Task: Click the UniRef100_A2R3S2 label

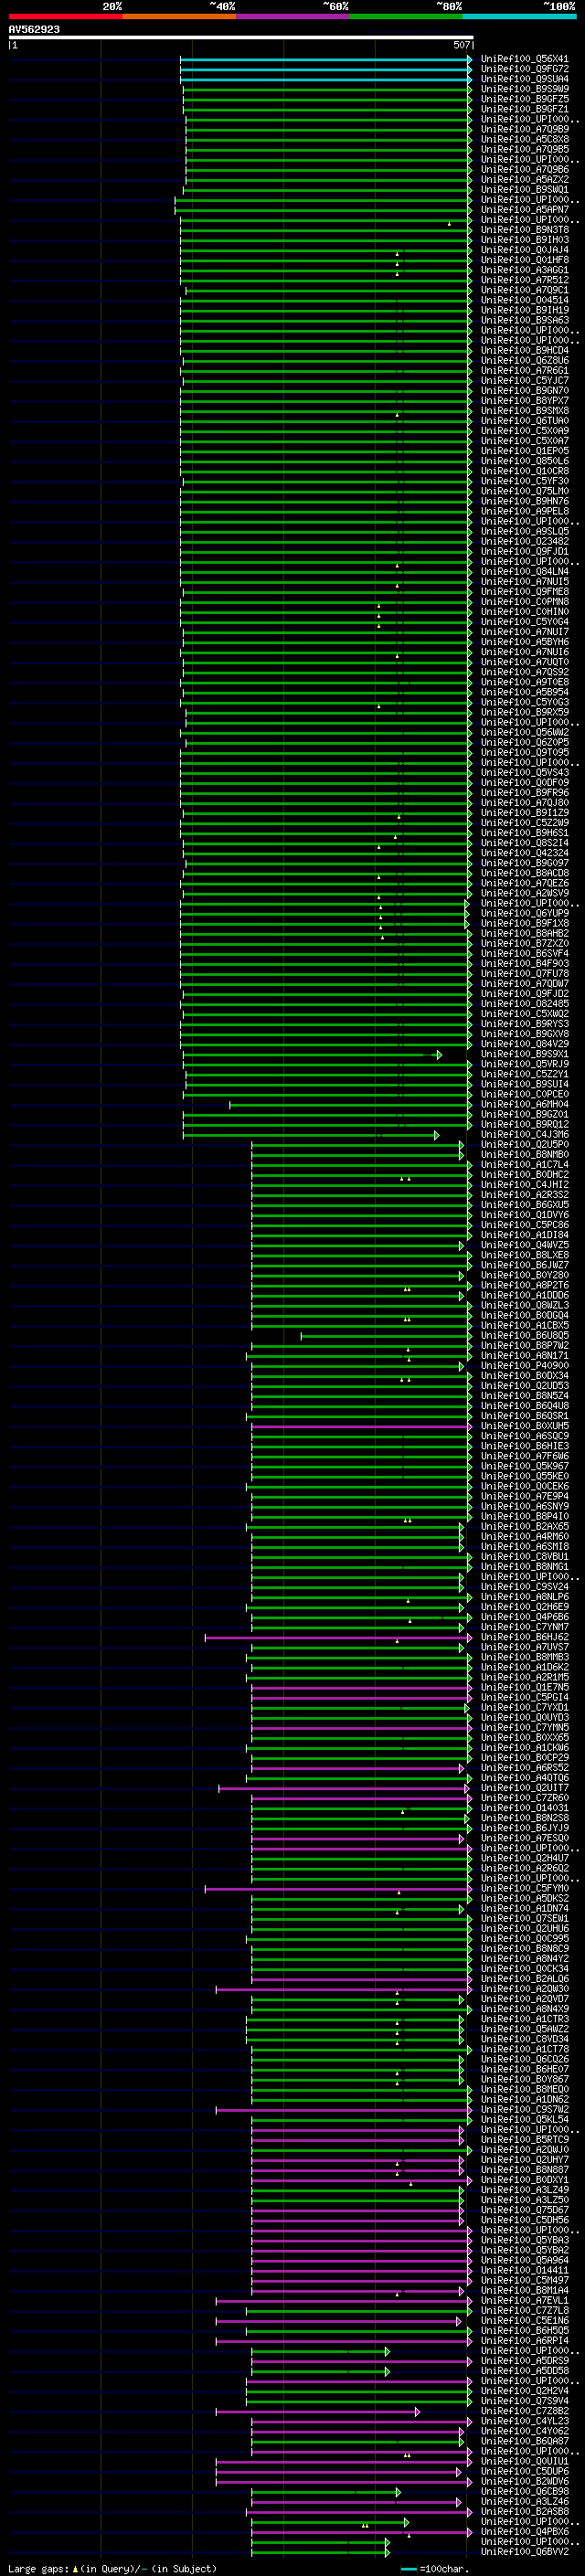Action: 525,1195
